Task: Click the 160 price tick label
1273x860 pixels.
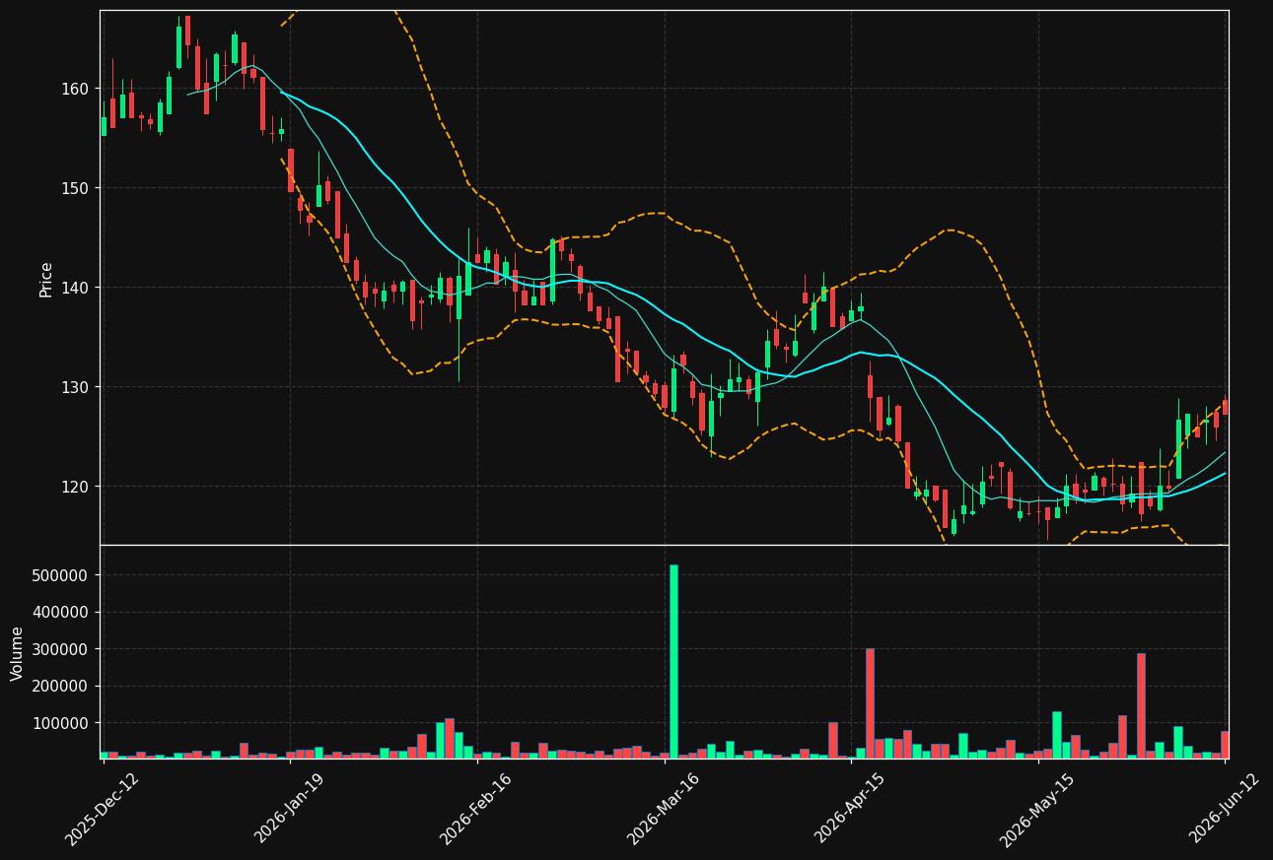Action: (76, 89)
